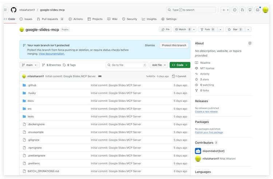Open the main branch dropdown
The height and width of the screenshot is (179, 273).
(29, 65)
